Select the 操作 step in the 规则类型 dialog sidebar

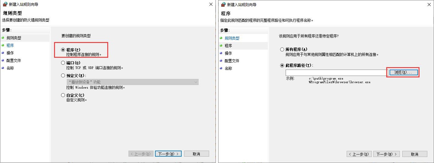click(x=10, y=53)
